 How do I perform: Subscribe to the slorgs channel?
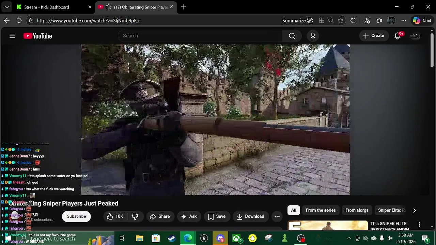pos(76,216)
